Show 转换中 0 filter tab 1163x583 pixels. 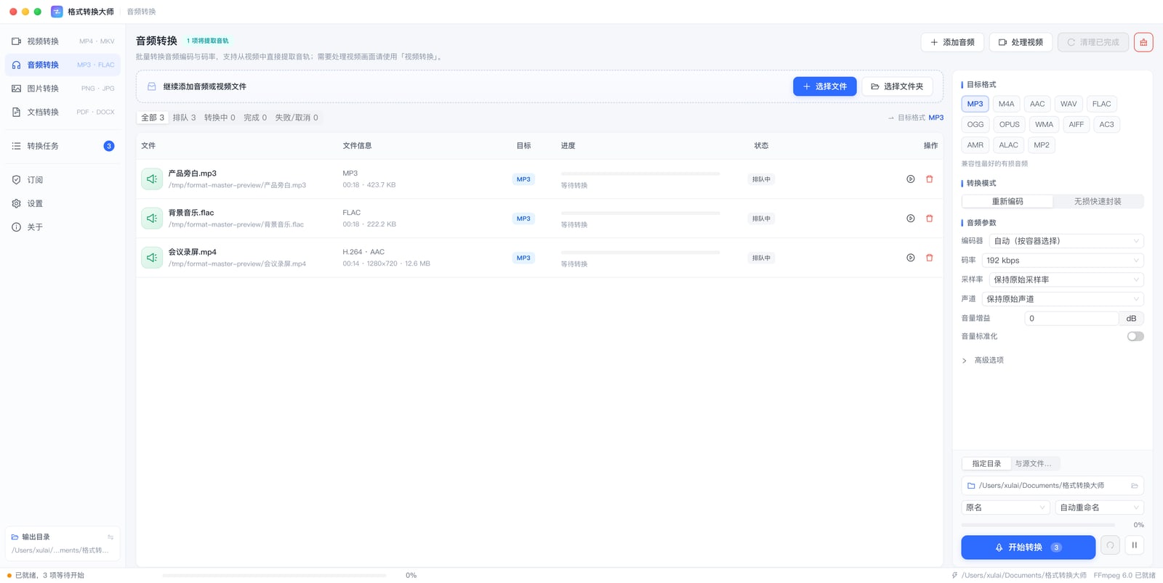[220, 118]
